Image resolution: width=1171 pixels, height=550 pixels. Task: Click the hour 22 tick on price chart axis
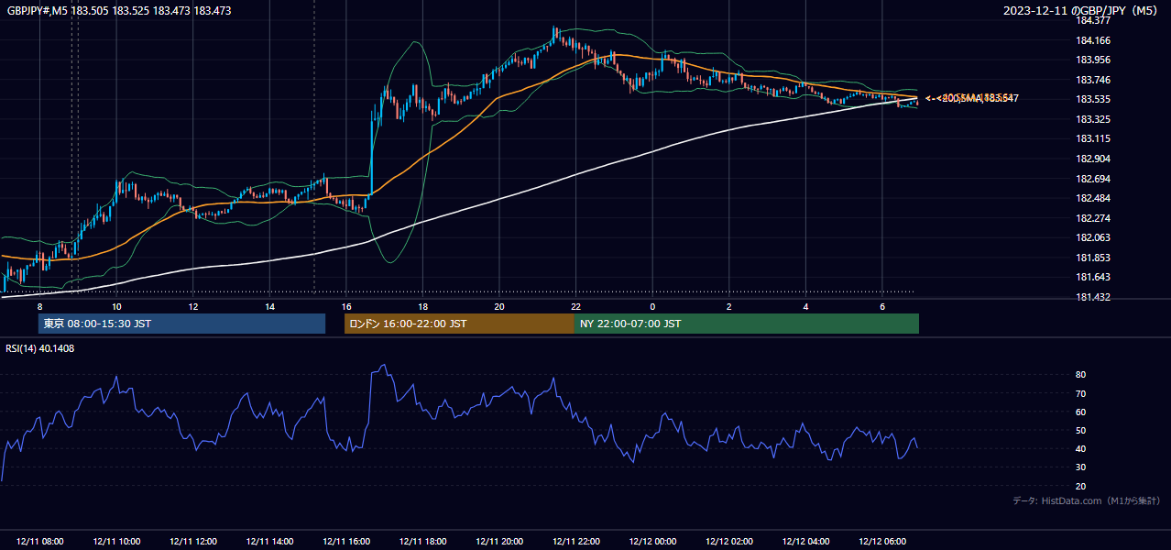pos(575,306)
